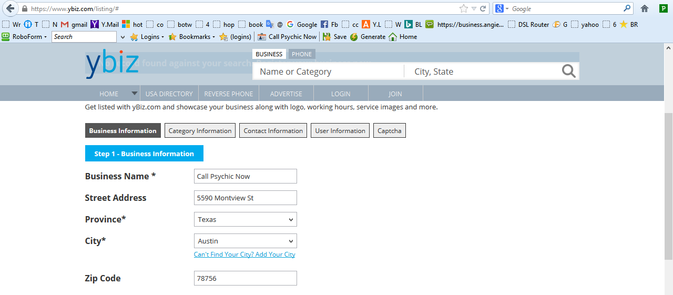Open the Google bookmark
The height and width of the screenshot is (295, 673).
coord(302,24)
